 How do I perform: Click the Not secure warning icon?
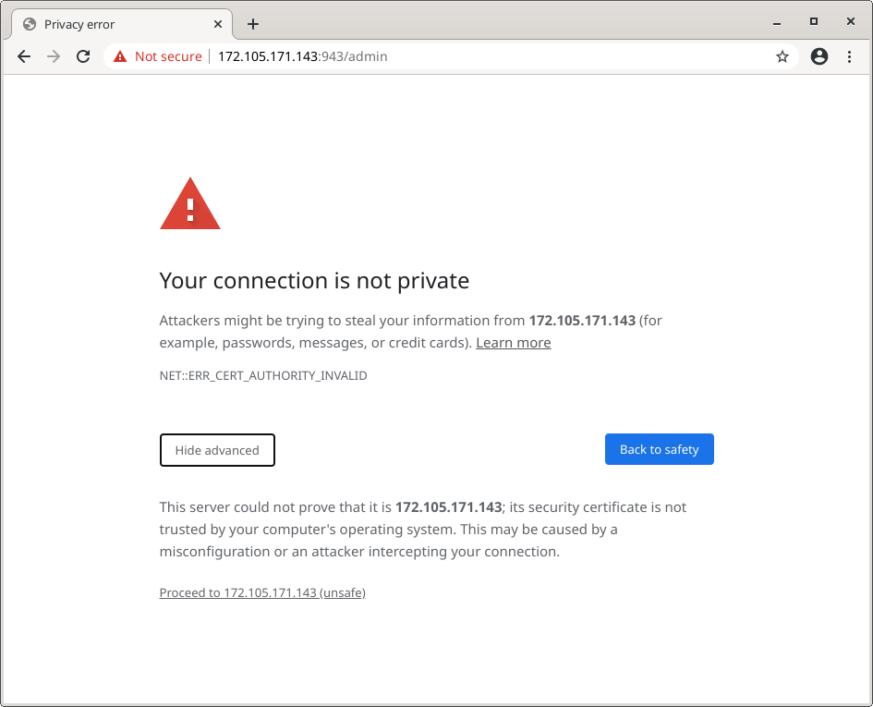click(x=119, y=56)
